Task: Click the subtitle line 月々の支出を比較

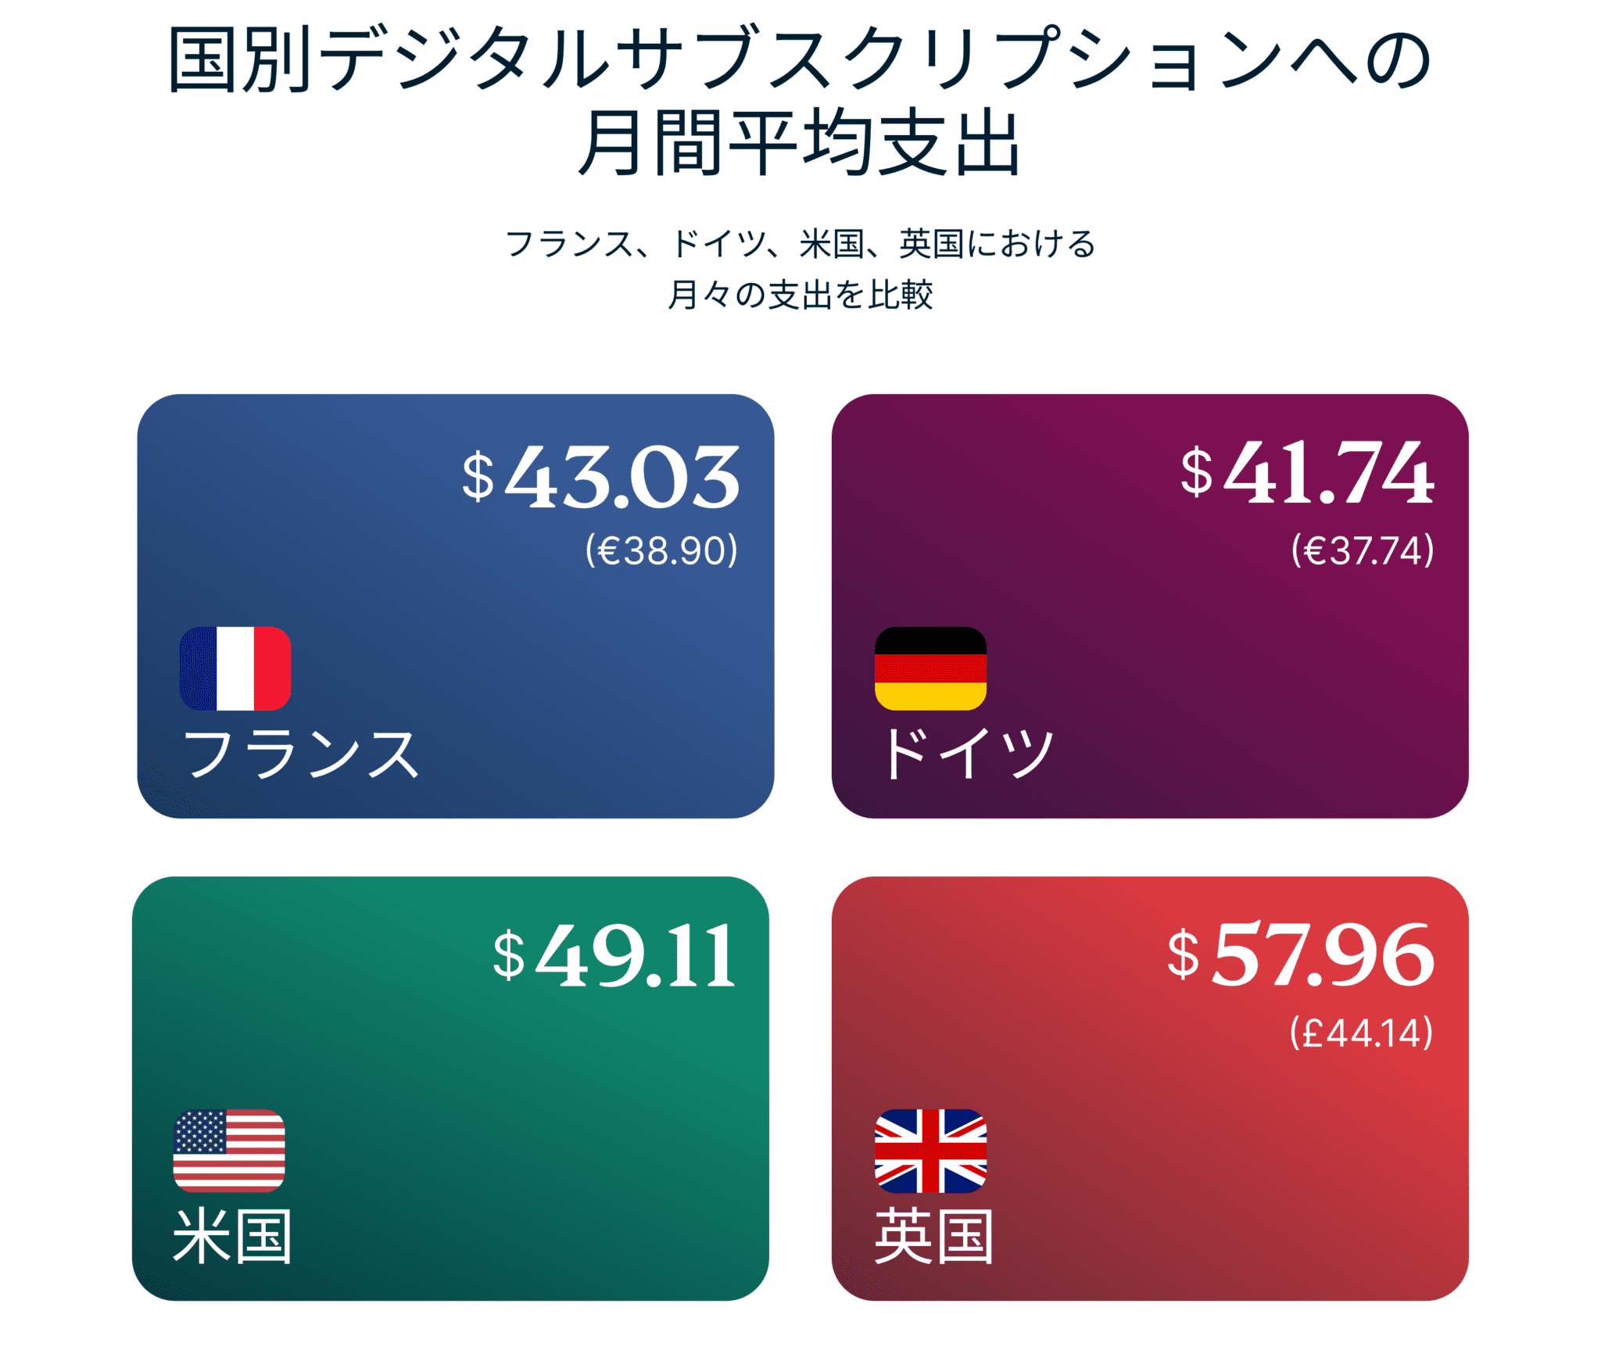Action: pos(800,295)
